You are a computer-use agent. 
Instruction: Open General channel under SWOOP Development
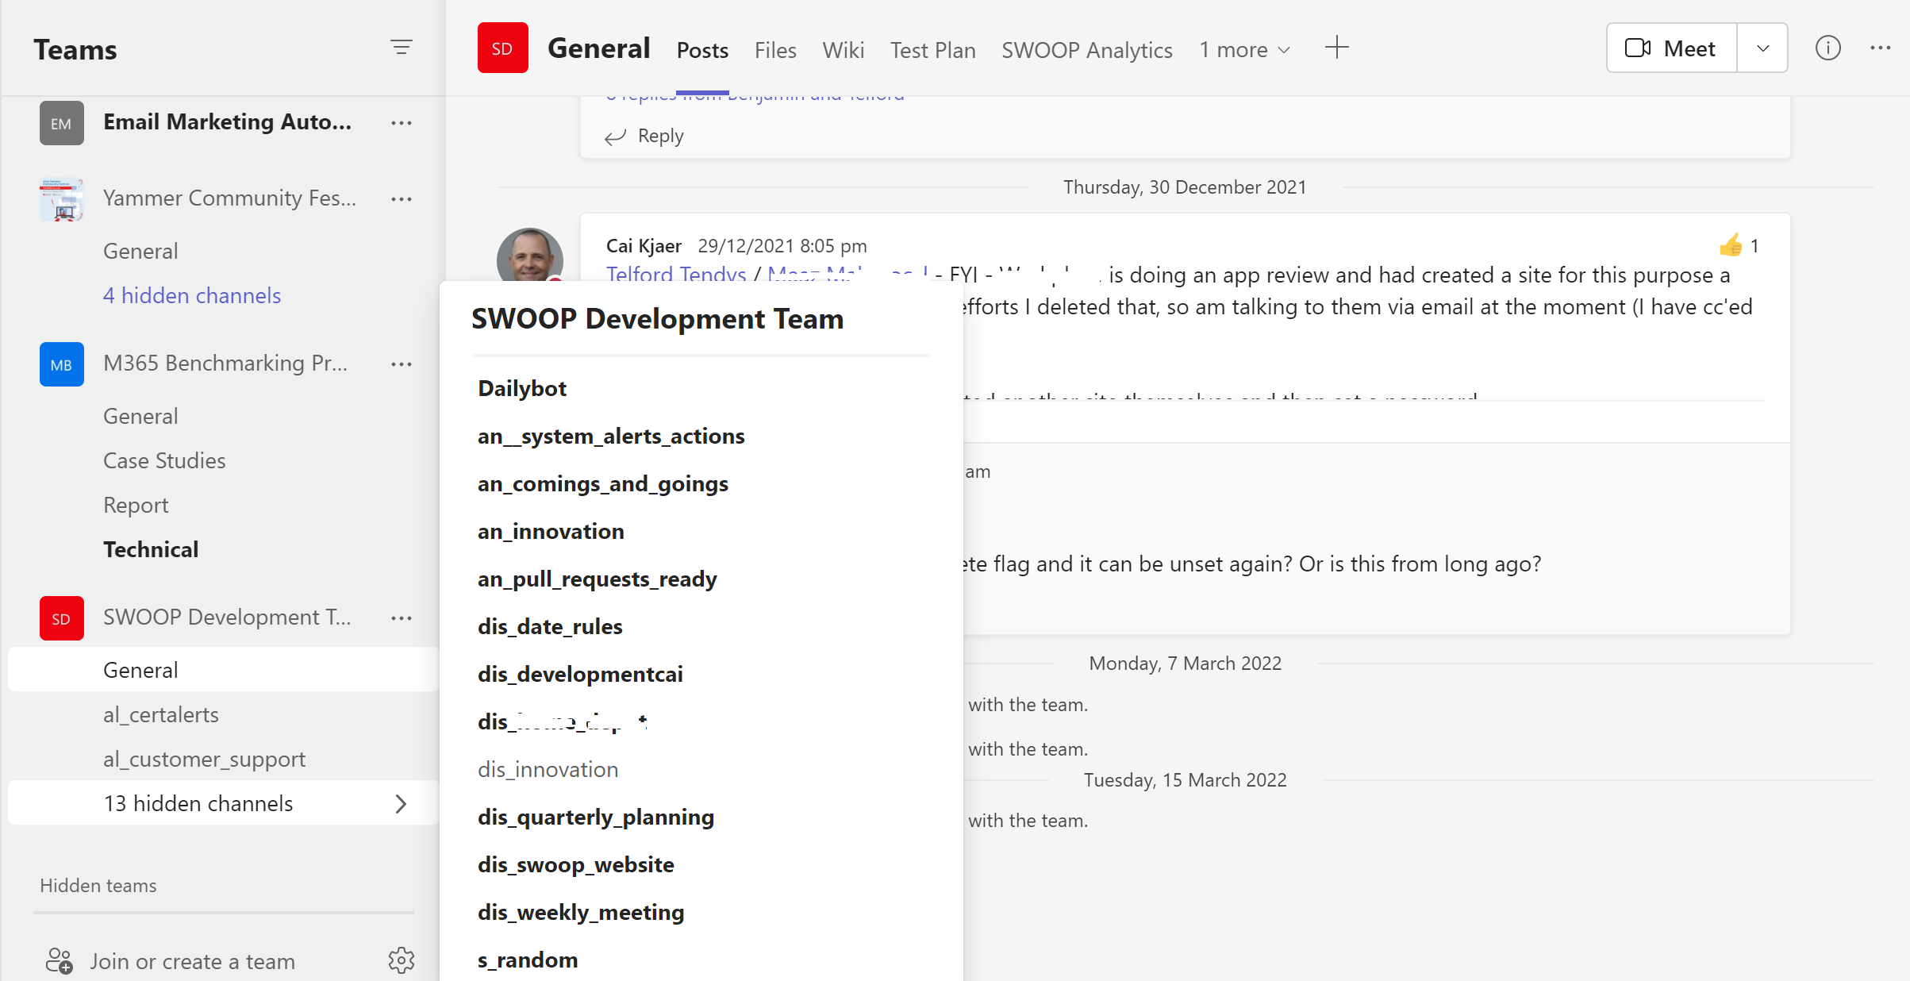coord(223,670)
